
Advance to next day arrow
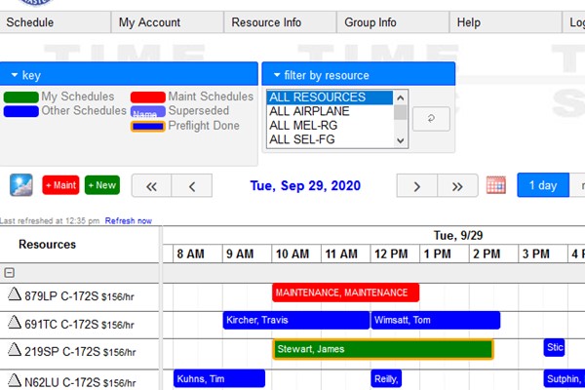coord(416,185)
